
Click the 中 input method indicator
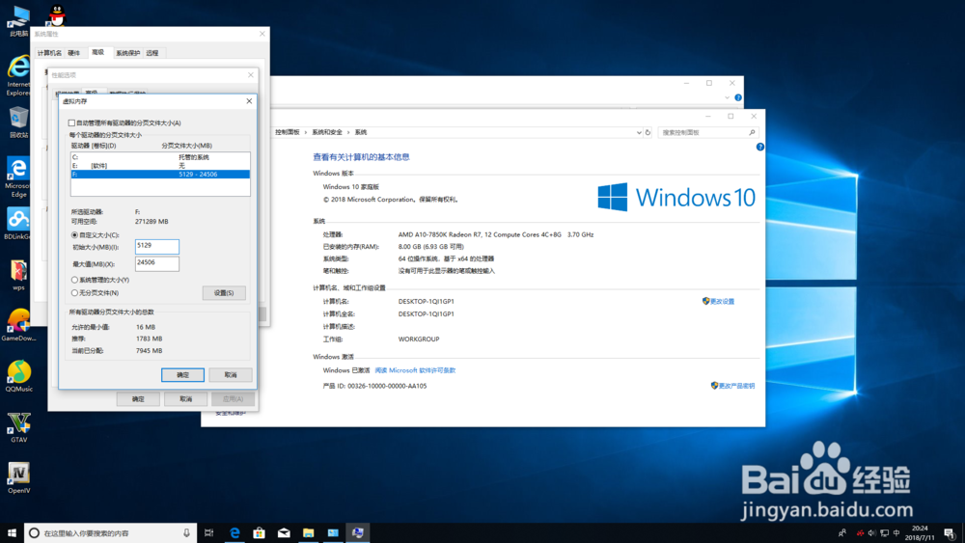point(896,532)
